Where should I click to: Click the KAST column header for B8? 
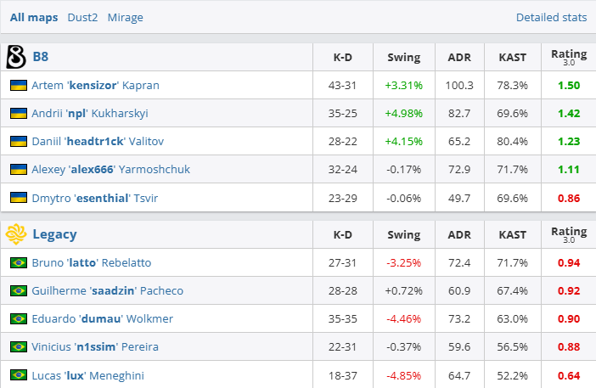point(512,58)
